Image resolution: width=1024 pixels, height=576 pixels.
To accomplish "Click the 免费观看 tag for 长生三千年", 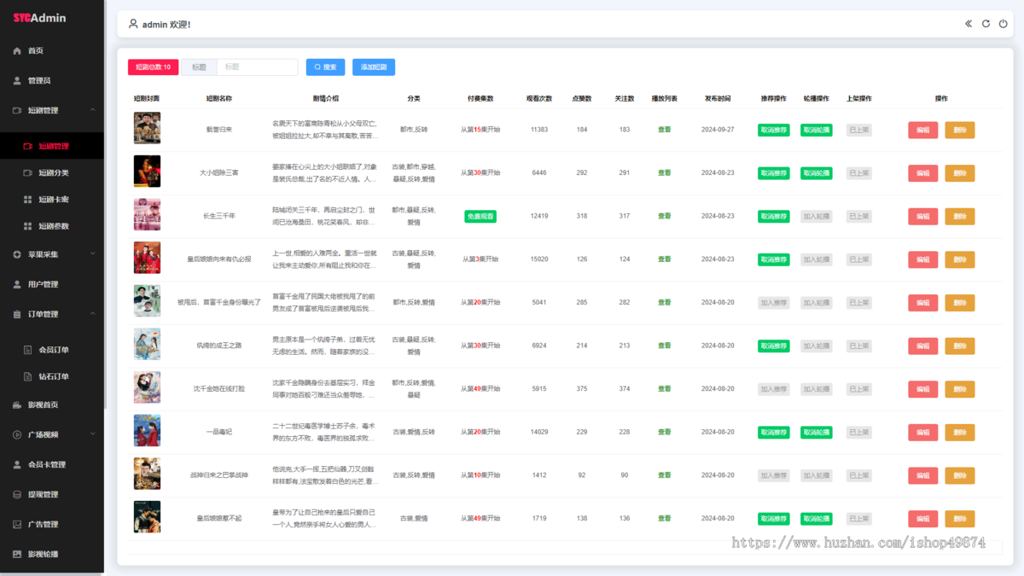I will (x=480, y=217).
